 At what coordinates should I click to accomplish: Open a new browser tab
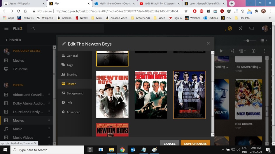click(232, 3)
